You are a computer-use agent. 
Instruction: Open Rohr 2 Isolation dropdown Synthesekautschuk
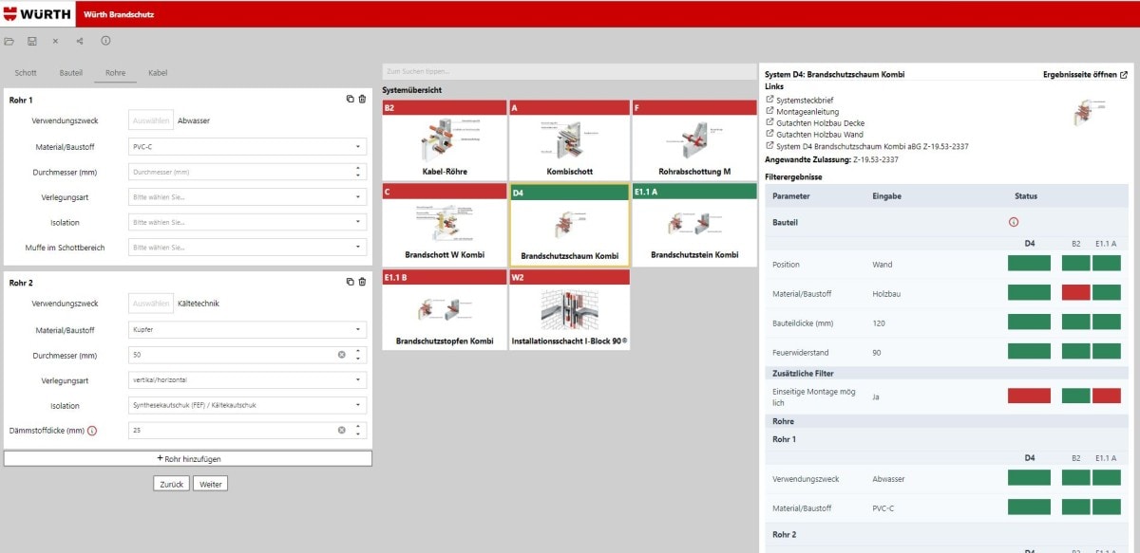click(x=247, y=405)
